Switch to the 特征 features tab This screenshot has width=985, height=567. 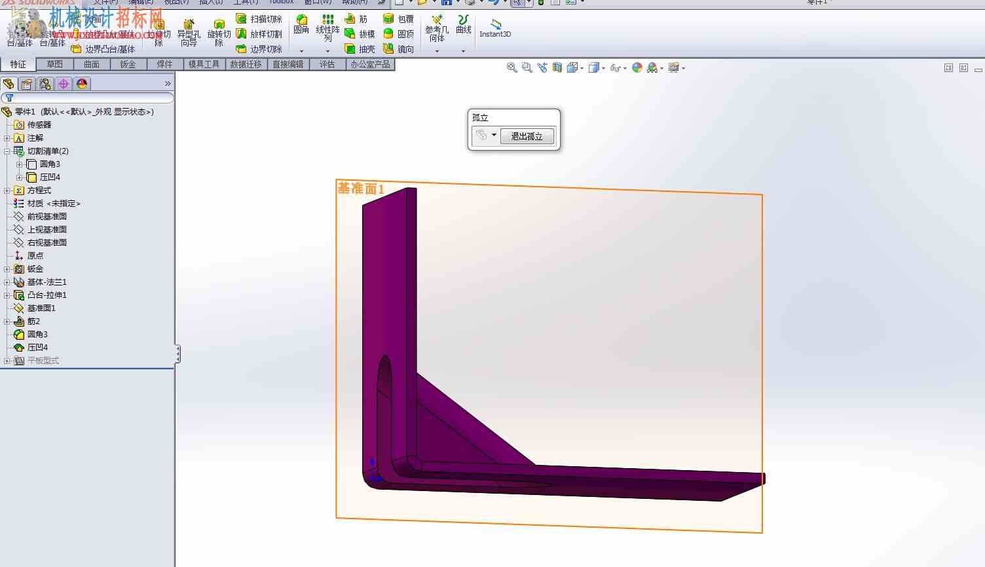(18, 64)
